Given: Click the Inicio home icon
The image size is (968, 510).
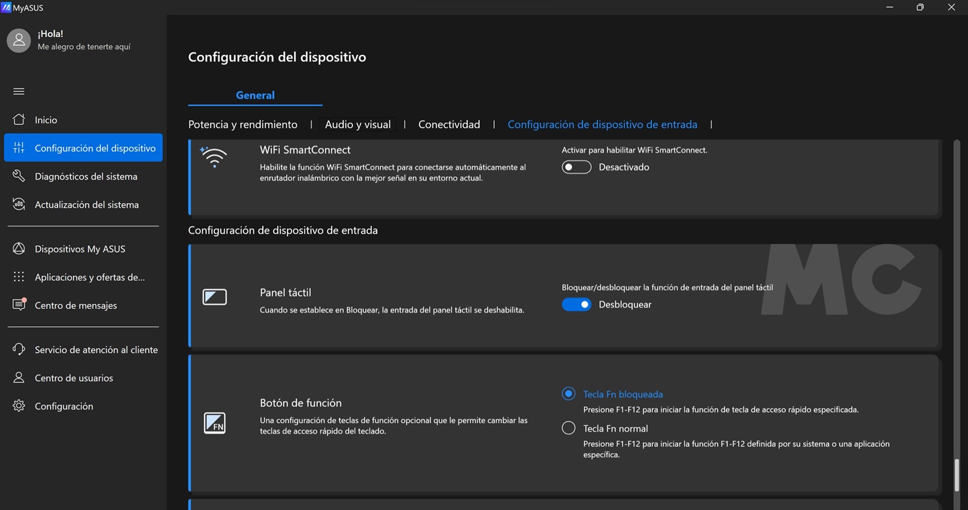Looking at the screenshot, I should tap(19, 120).
